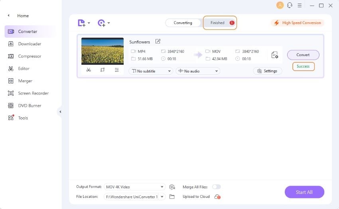Expand the File Location dropdown arrow
The width and height of the screenshot is (339, 209).
pyautogui.click(x=162, y=197)
